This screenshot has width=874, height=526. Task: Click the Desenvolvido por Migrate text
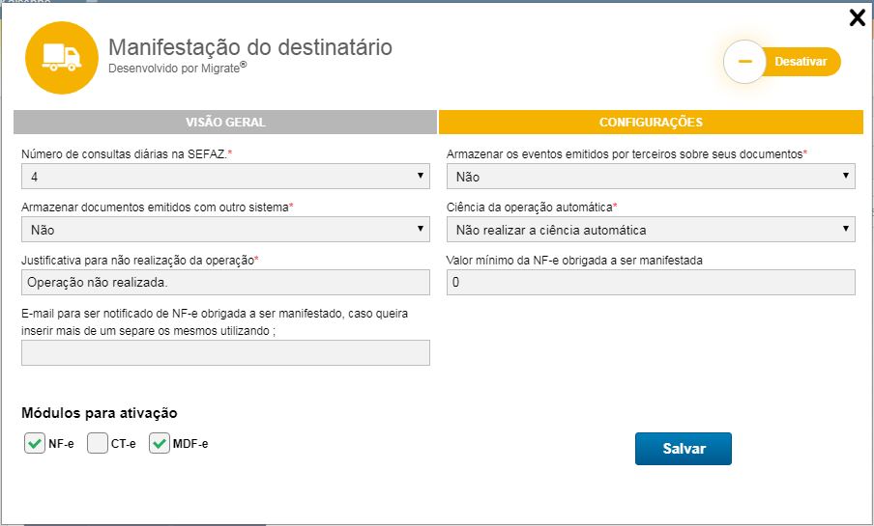pos(178,69)
